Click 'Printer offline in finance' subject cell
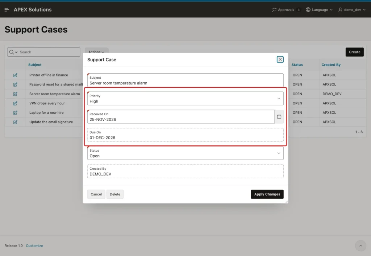The width and height of the screenshot is (371, 256). click(x=49, y=75)
